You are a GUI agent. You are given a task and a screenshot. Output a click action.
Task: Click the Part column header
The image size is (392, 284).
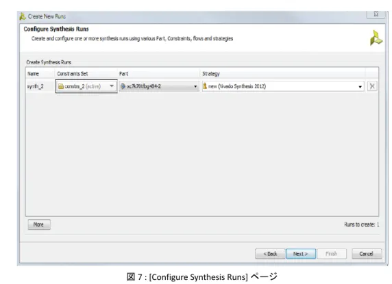pos(123,74)
